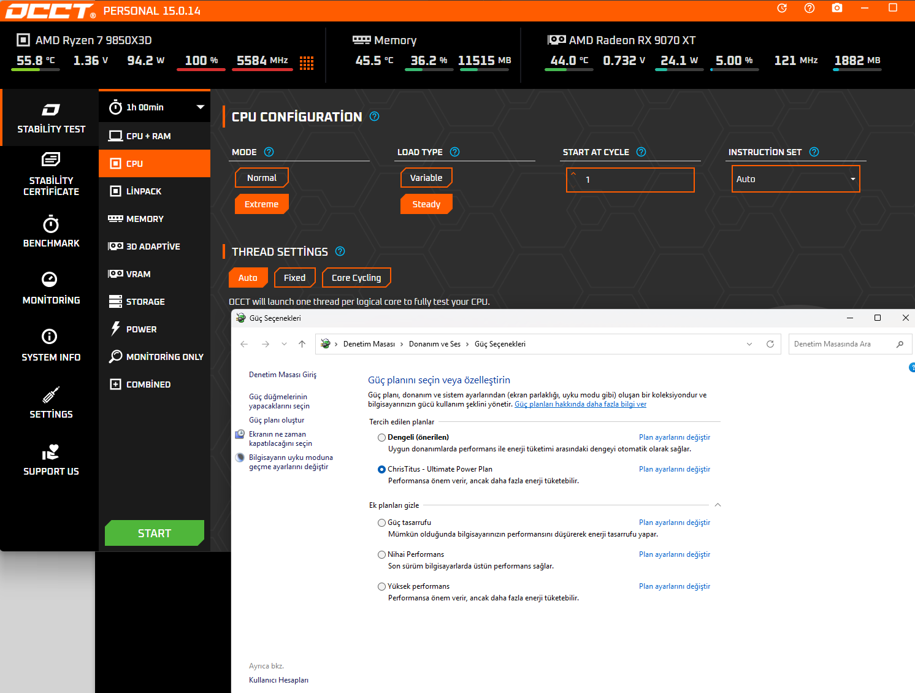Set CPU test mode to Normal
The height and width of the screenshot is (693, 915).
262,178
